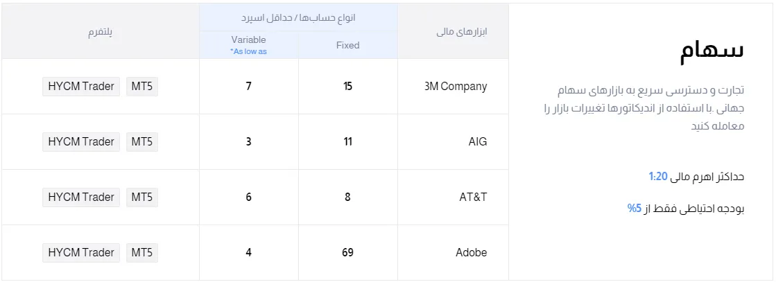Click the 5% margin value

(x=635, y=208)
